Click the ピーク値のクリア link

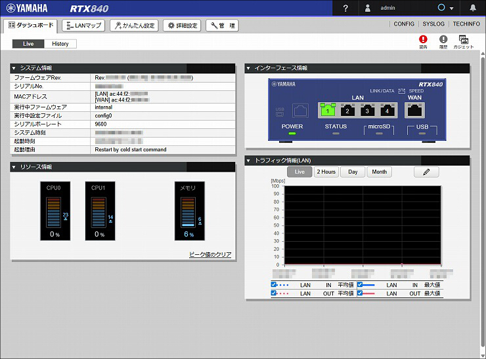click(210, 254)
